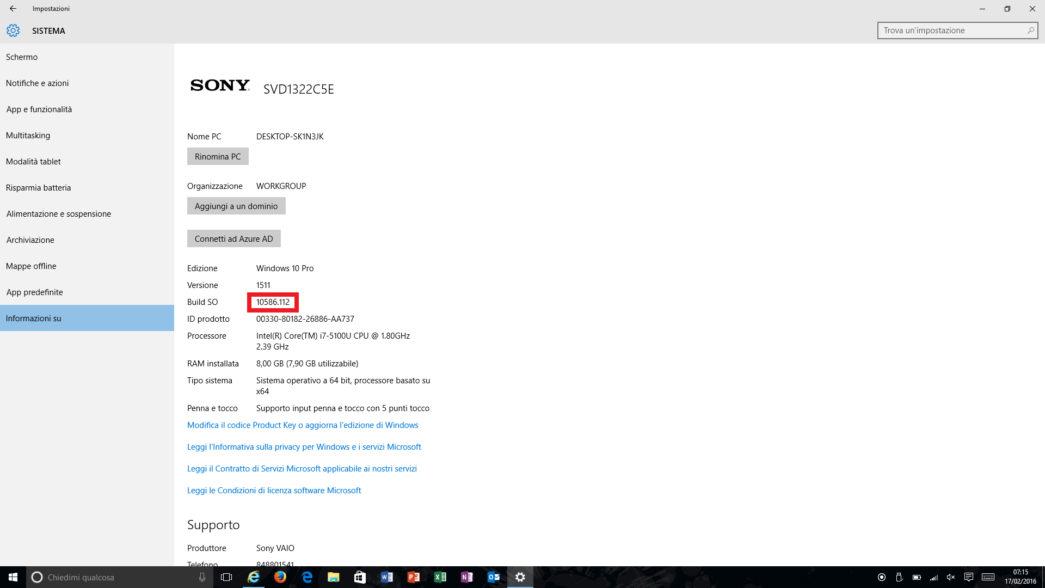Click the search magnifier in Trova un'impostazione
Viewport: 1045px width, 588px height.
(x=1030, y=30)
